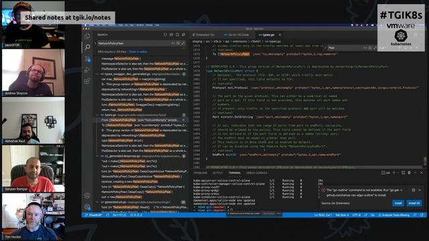
Task: Click the feedback icon in status bar
Action: pos(416,215)
